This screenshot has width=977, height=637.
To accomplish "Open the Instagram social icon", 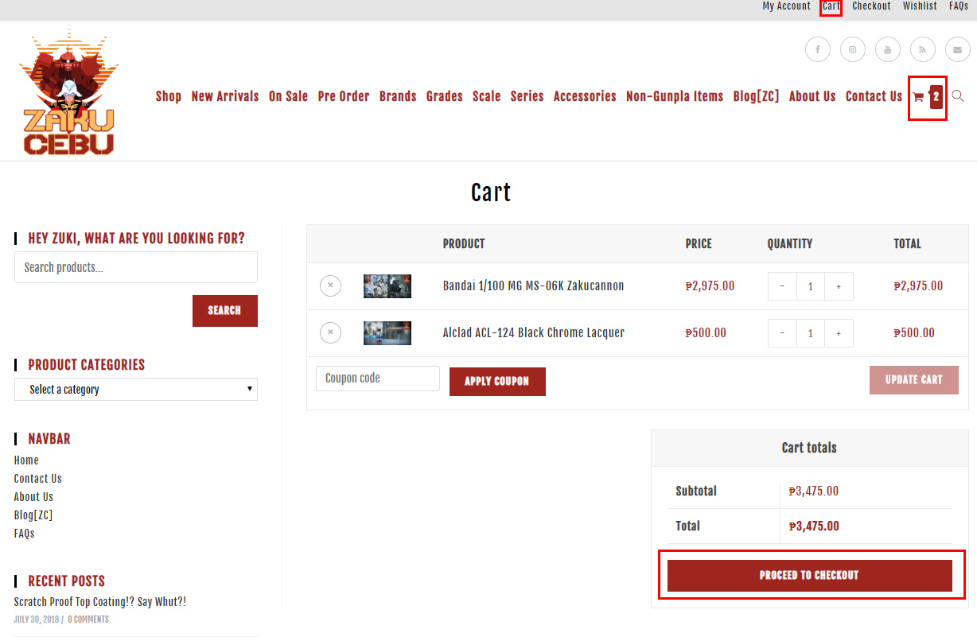I will tap(853, 49).
